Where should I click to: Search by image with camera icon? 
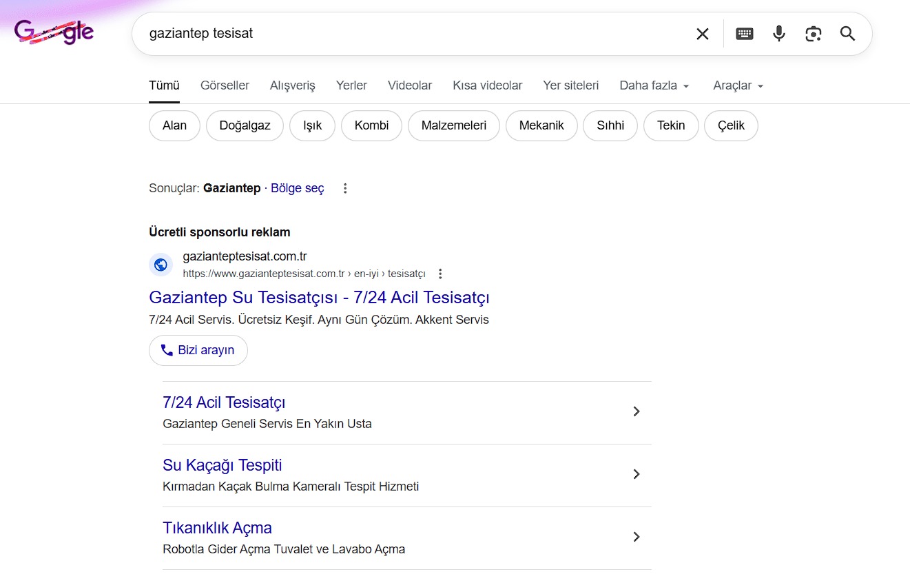coord(813,34)
